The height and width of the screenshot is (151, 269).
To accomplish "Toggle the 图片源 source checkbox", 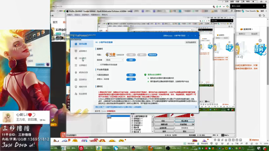I will [132, 128].
